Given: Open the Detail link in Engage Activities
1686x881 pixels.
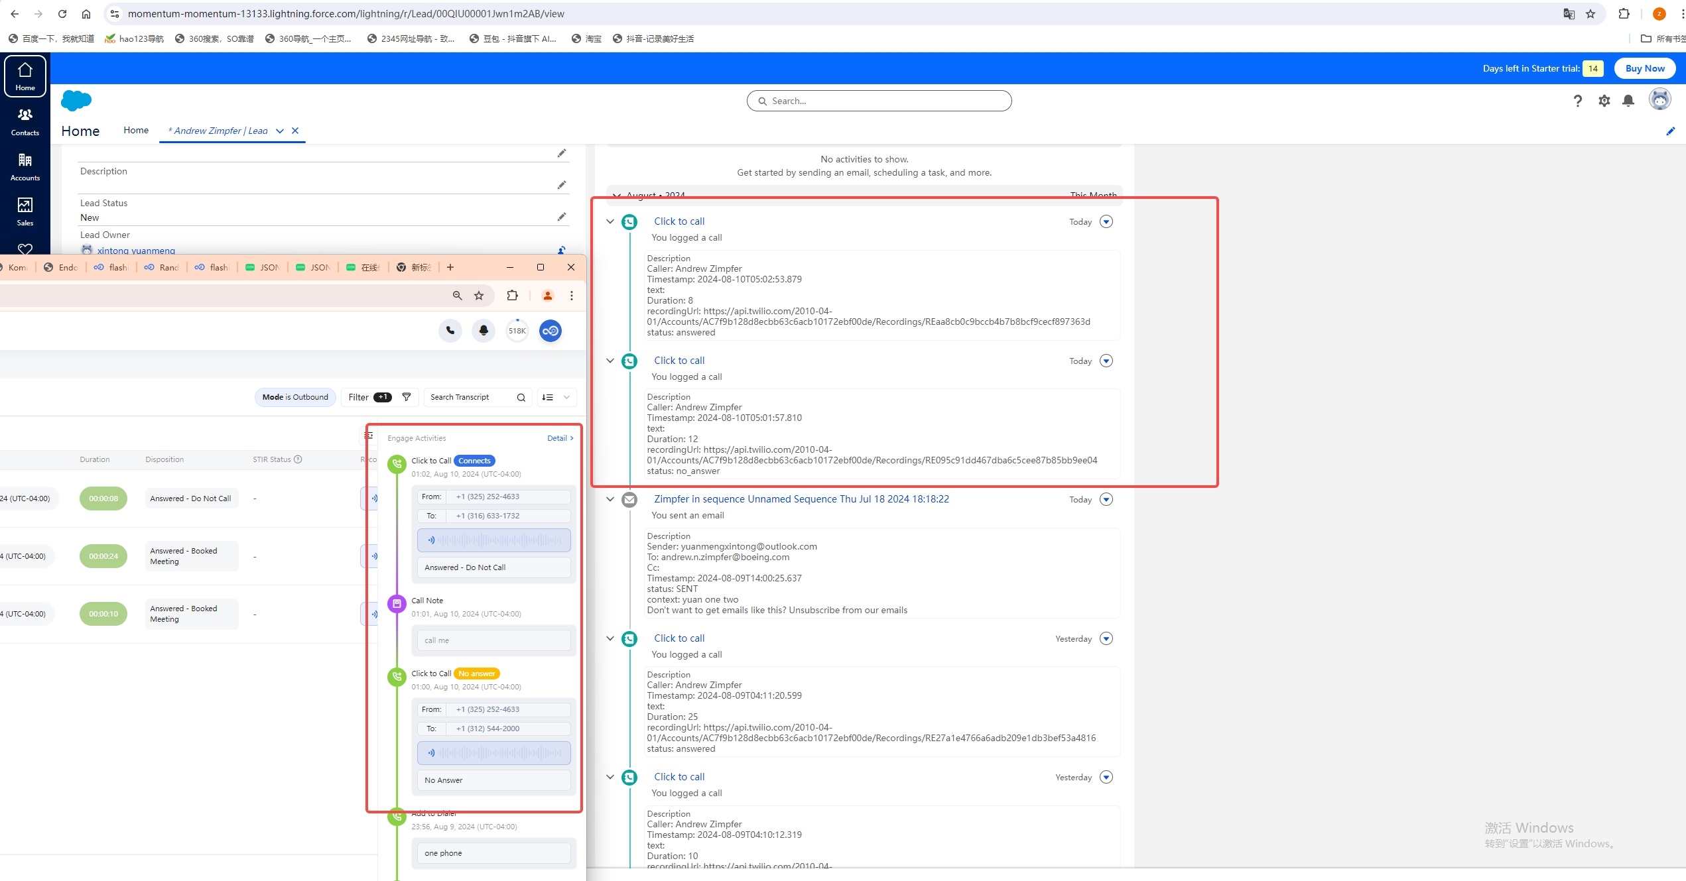Looking at the screenshot, I should click(x=560, y=438).
